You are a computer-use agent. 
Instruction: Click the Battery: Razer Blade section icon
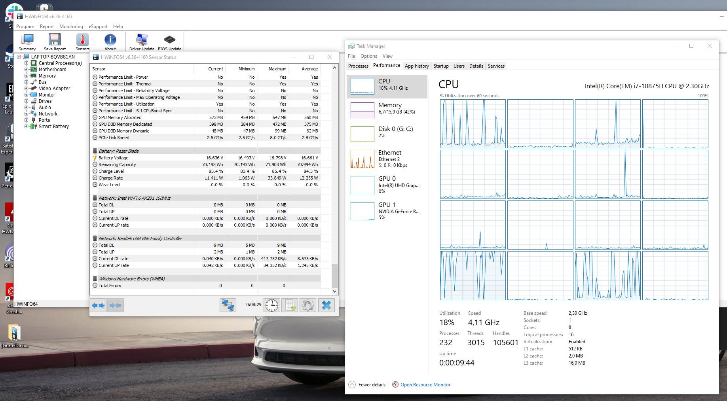click(x=95, y=151)
